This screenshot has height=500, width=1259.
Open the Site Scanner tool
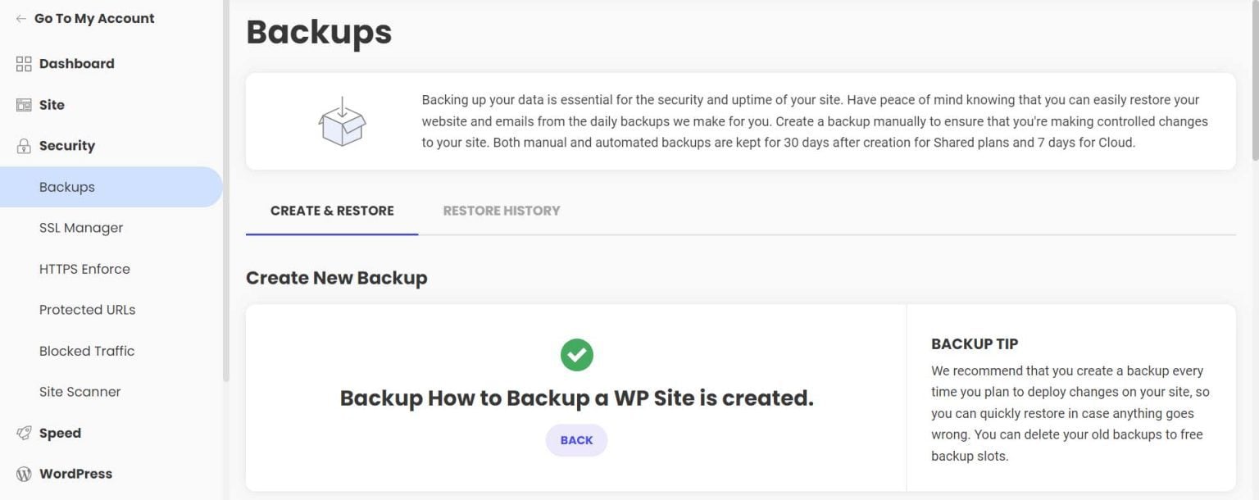80,391
